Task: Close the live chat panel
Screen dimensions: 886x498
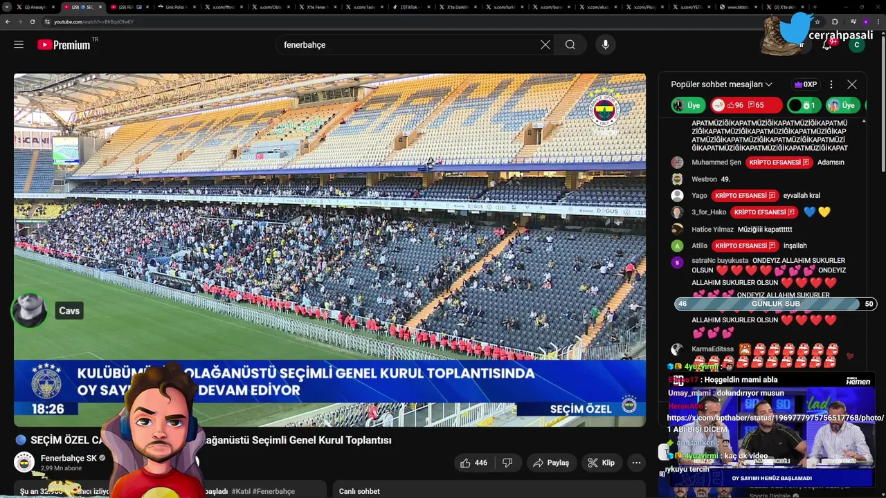Action: coord(852,84)
